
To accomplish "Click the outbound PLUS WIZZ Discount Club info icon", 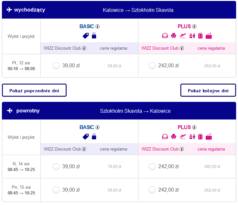I will click(182, 48).
